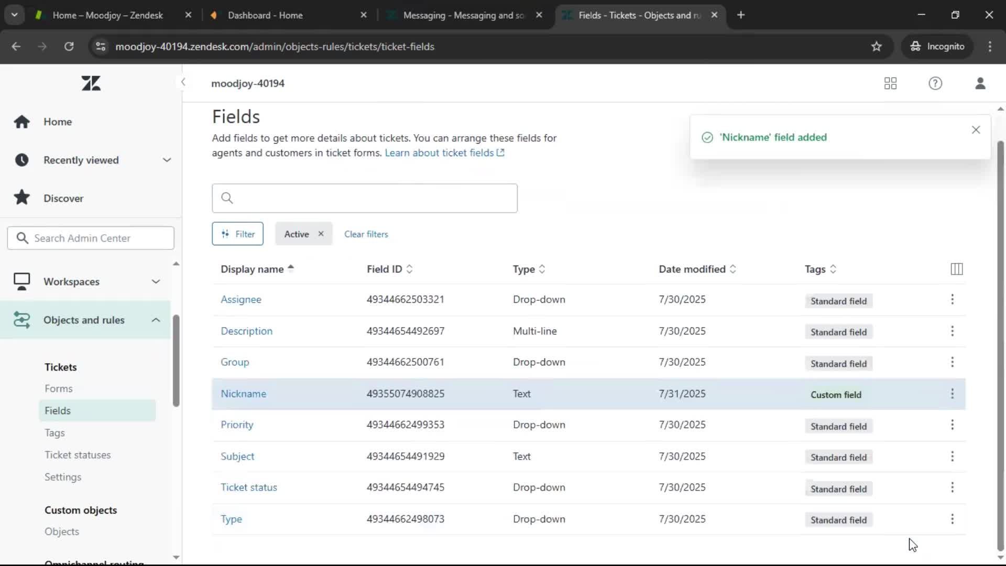Go back in browser history
This screenshot has height=566, width=1006.
click(16, 47)
